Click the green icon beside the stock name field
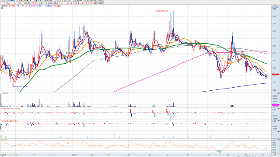The width and height of the screenshot is (280, 157). click(25, 0)
